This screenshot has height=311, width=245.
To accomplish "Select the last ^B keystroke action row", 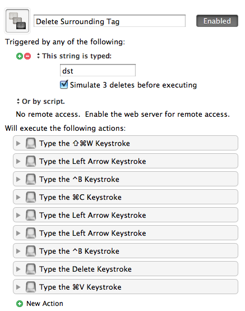I will 126,251.
